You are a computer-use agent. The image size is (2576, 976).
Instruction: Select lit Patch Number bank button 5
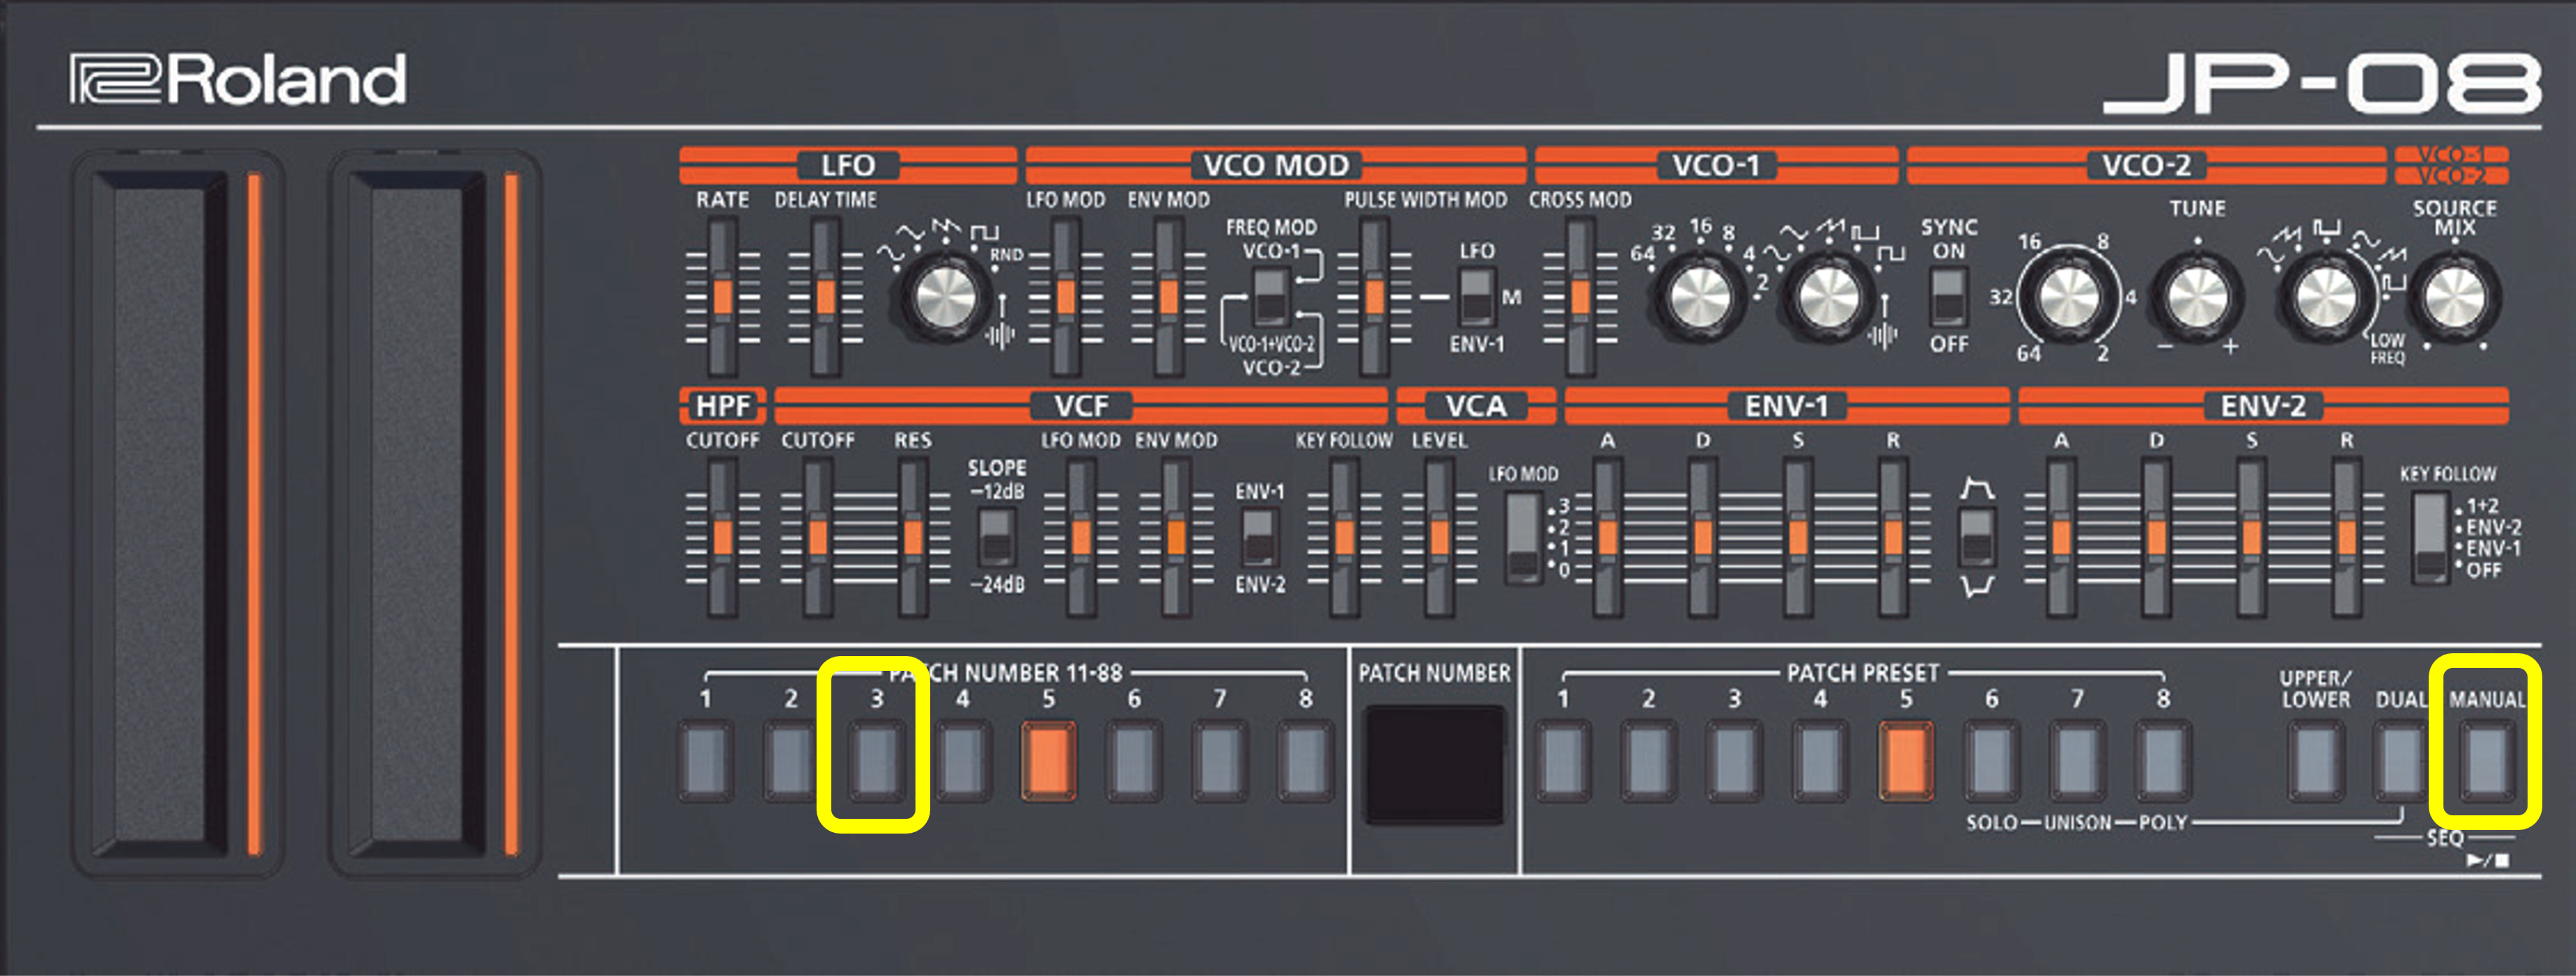(1048, 761)
